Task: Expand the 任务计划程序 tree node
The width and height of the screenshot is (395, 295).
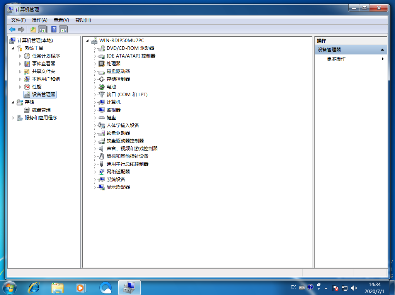Action: click(20, 56)
